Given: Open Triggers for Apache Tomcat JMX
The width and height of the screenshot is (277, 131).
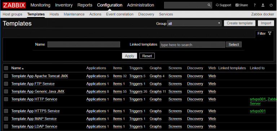Looking at the screenshot, I should click(x=136, y=76).
